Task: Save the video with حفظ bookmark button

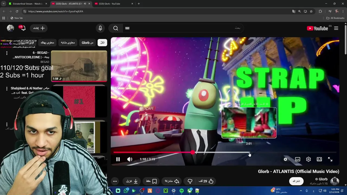Action: [x=151, y=181]
